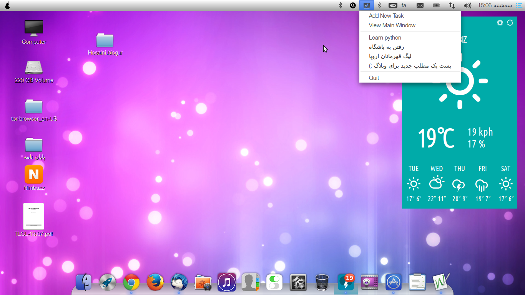Launch Google Chrome from the dock

(x=131, y=283)
